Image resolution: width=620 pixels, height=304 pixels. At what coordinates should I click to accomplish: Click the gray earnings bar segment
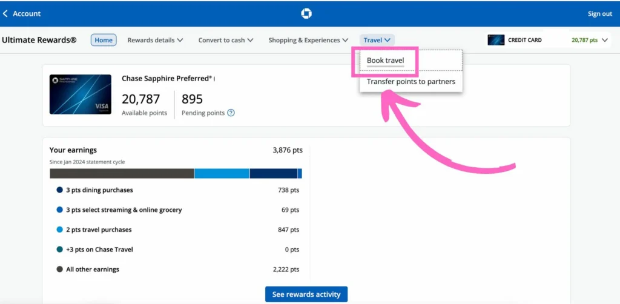point(122,174)
